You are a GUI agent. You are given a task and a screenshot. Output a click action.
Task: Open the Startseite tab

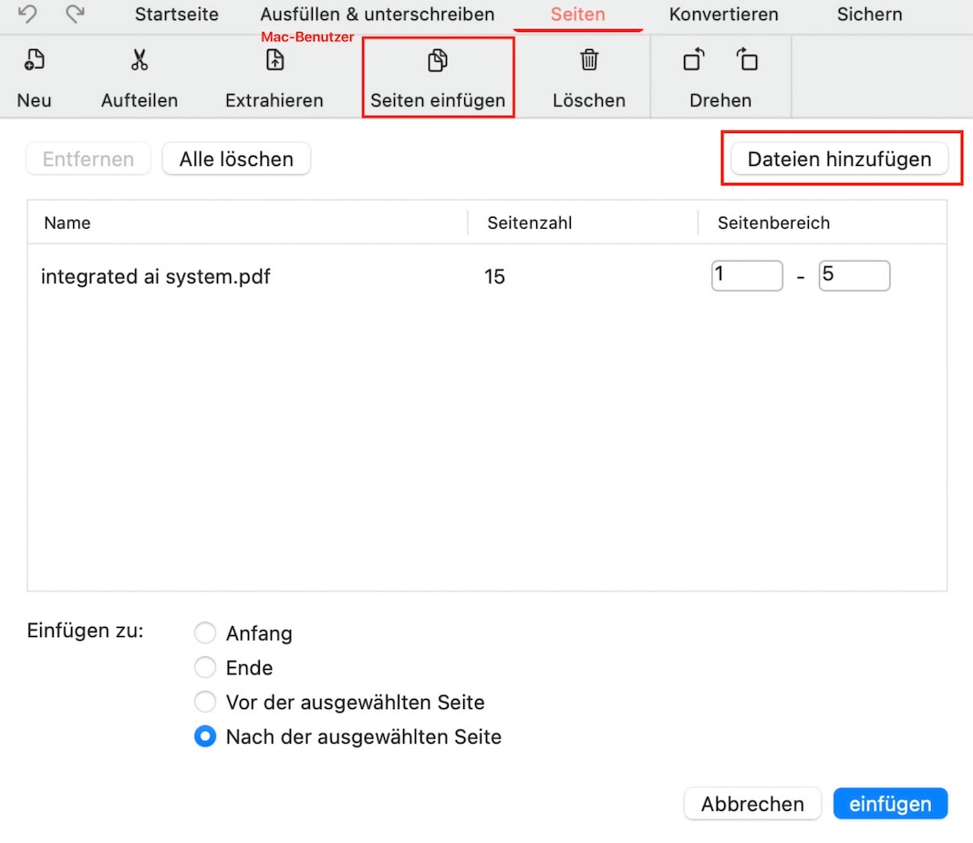[x=176, y=15]
